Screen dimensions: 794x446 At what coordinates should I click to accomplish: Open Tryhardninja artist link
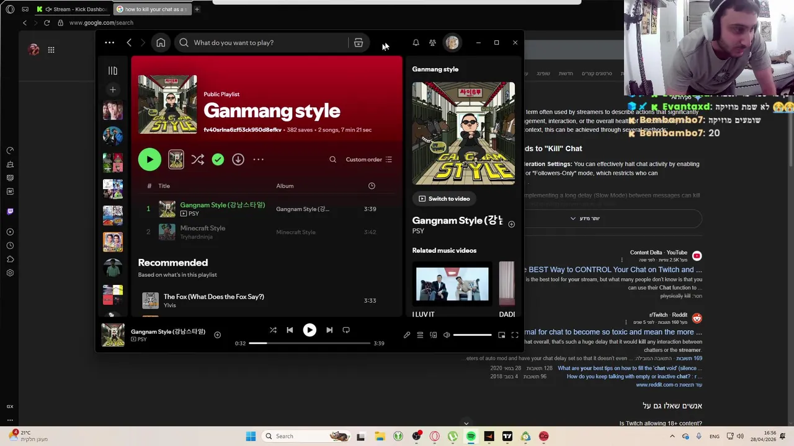point(196,237)
